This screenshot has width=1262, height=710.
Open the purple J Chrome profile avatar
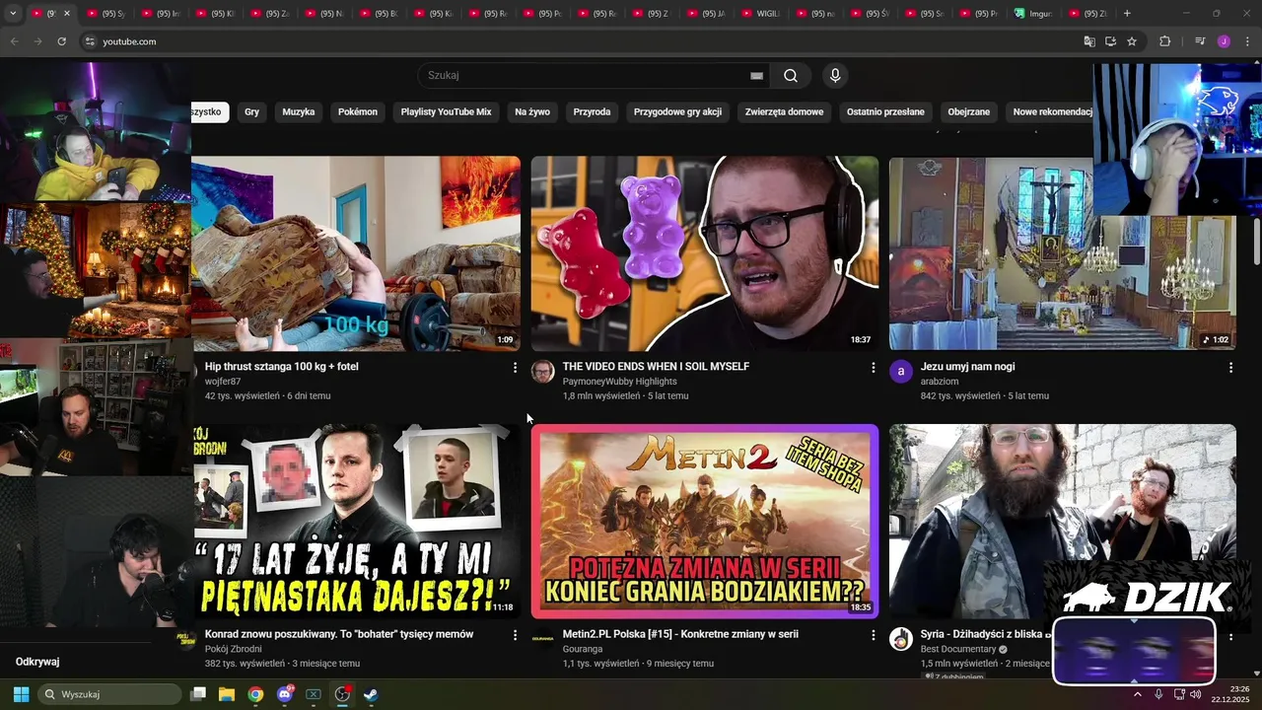pos(1224,41)
